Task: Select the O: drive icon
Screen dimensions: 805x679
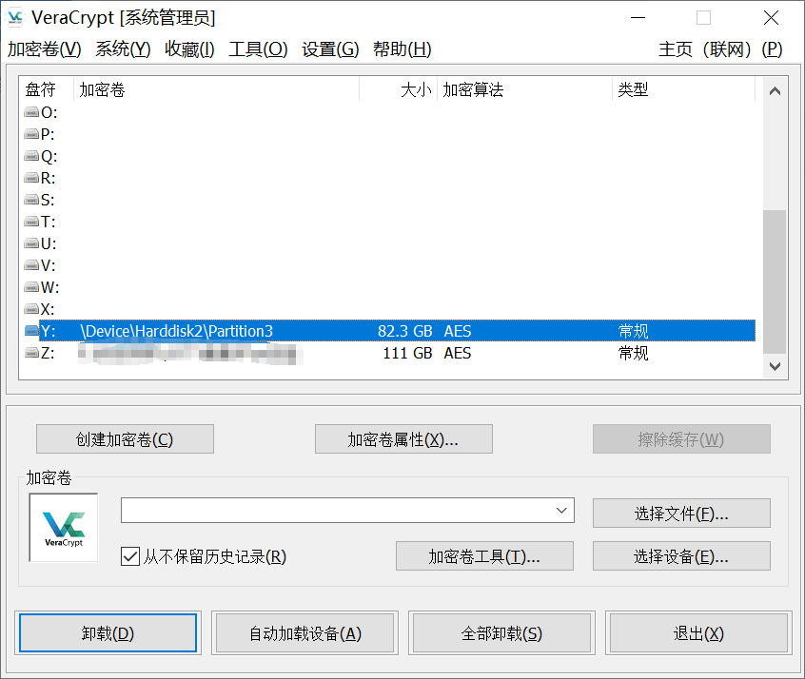Action: pos(31,112)
